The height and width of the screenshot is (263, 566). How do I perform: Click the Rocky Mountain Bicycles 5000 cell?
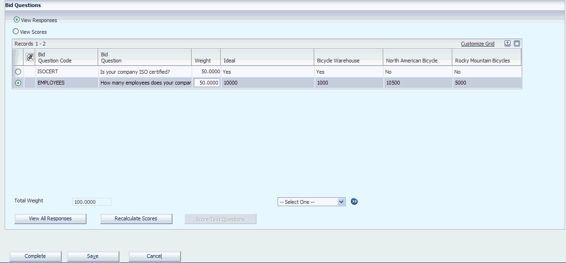pyautogui.click(x=487, y=83)
